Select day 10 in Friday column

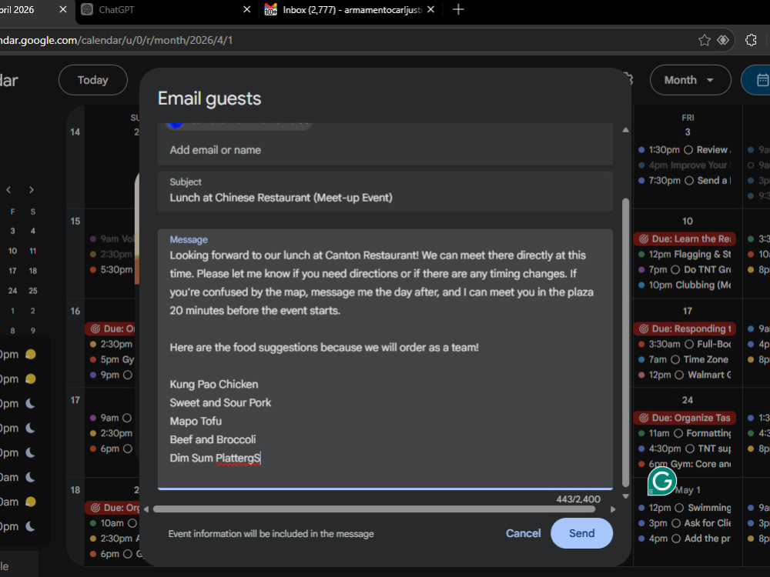pyautogui.click(x=688, y=222)
